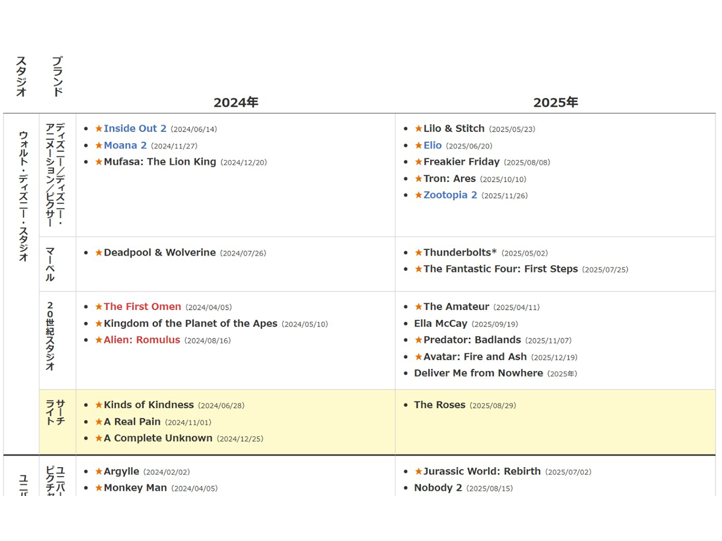Screen dimensions: 722x541
Task: Select the date (2025/08/29) beside The Roses
Action: pyautogui.click(x=493, y=406)
